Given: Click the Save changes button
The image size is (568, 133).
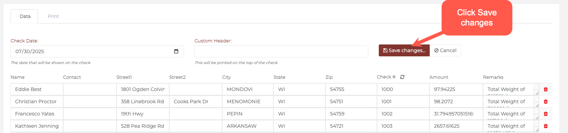Looking at the screenshot, I should (404, 50).
